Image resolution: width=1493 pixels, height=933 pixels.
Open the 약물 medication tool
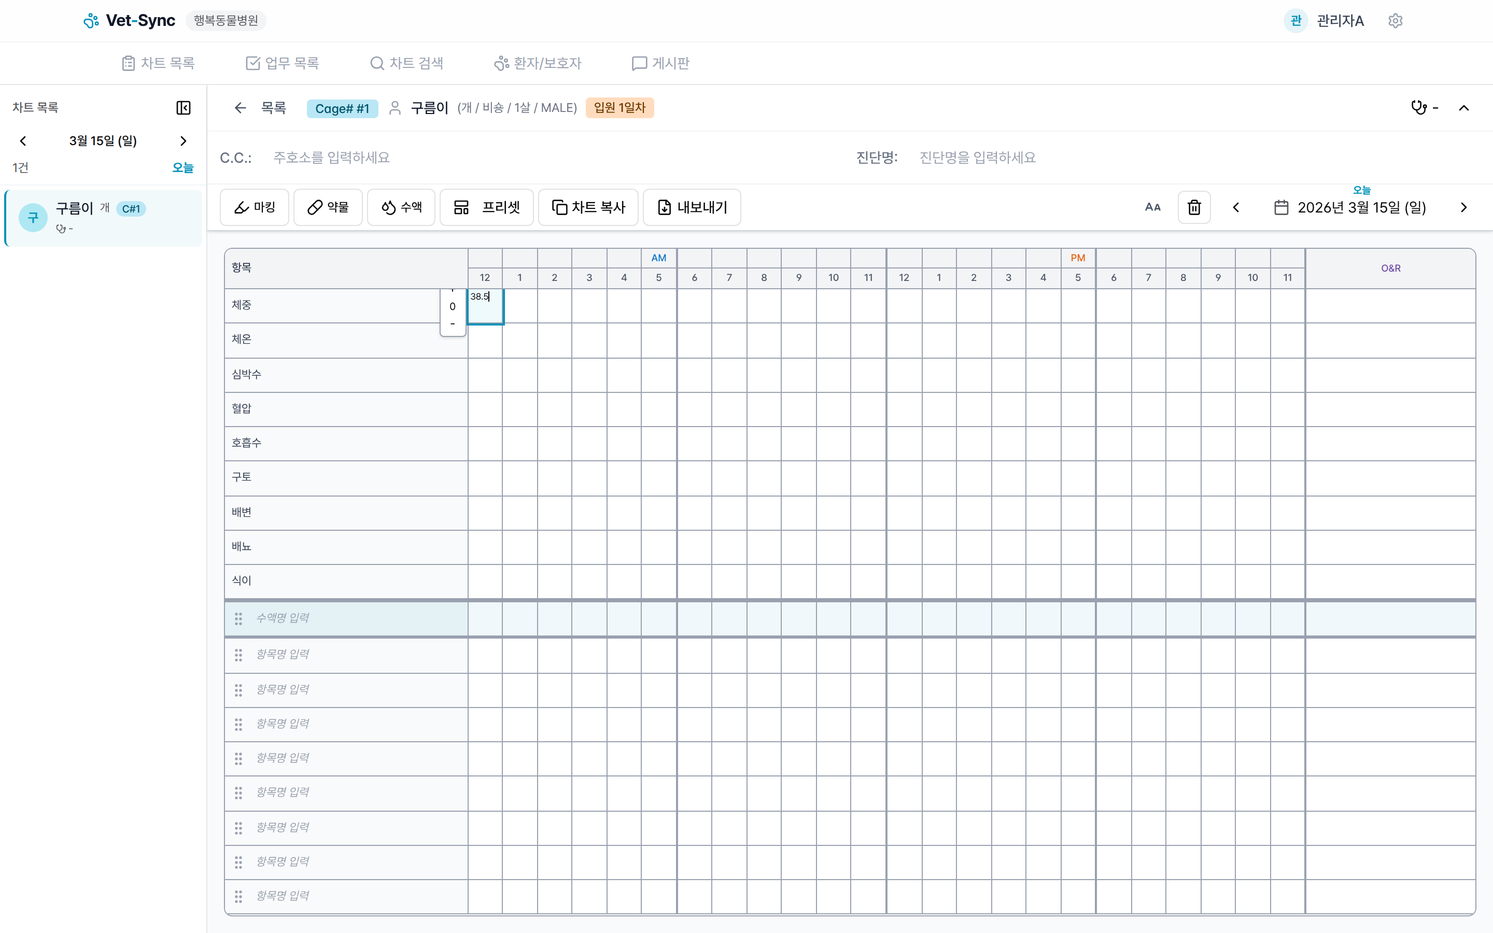(328, 207)
